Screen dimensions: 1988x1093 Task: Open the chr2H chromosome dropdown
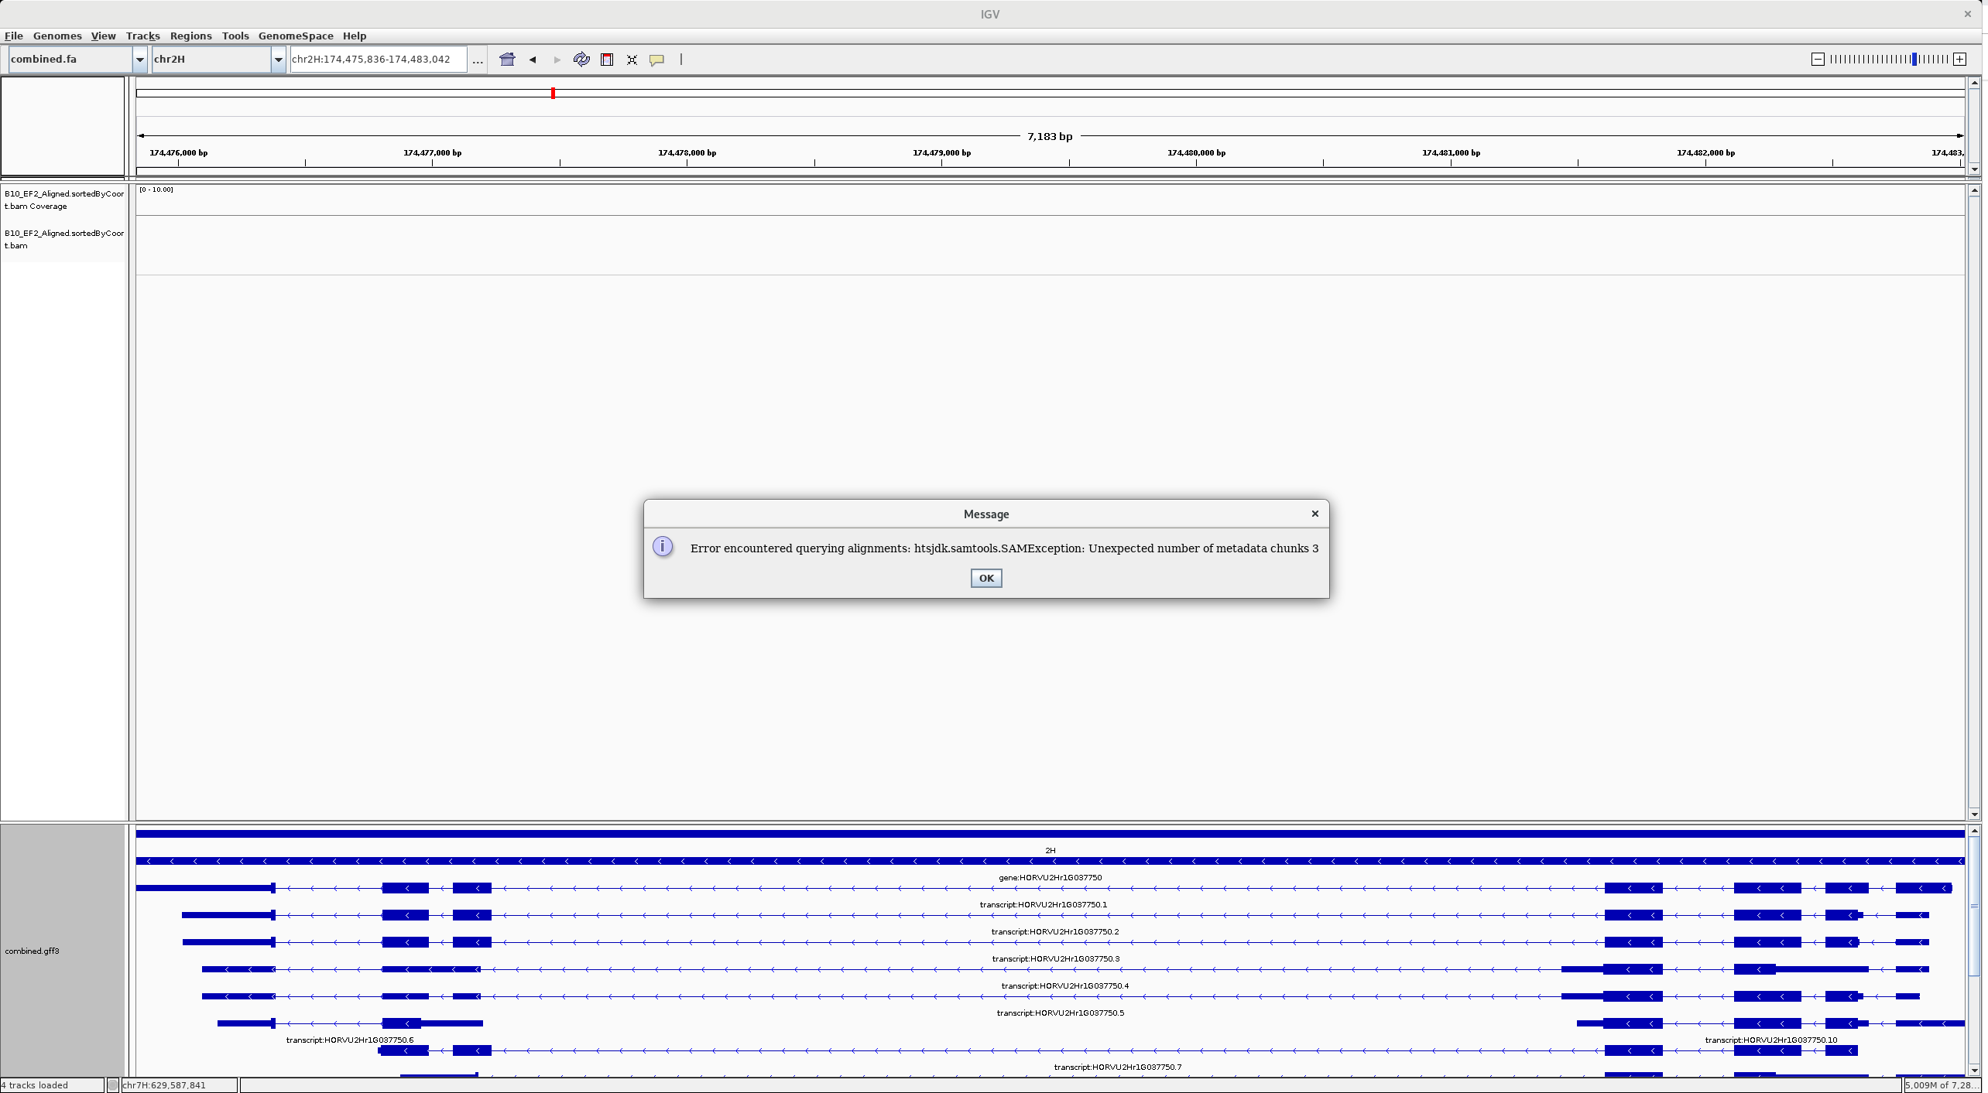point(278,60)
